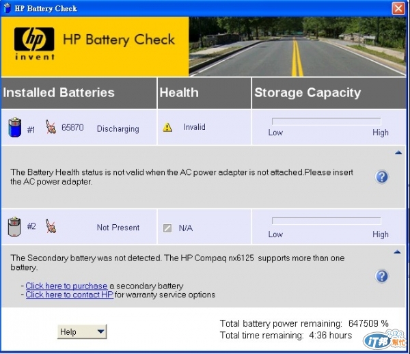The image size is (410, 354).
Task: Click battery #2 storage capacity bar
Action: 326,221
